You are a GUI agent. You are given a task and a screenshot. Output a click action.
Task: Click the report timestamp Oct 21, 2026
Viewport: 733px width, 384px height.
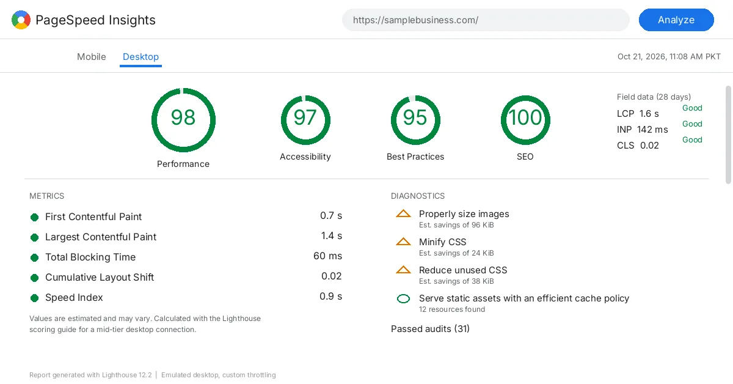click(x=669, y=56)
